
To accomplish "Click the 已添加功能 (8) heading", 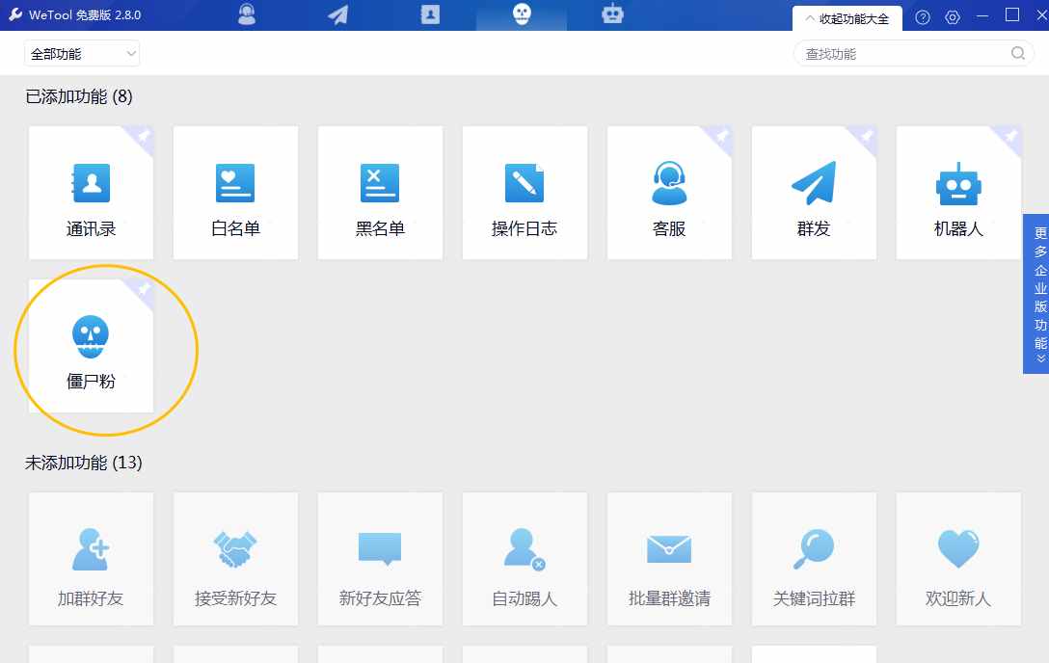I will pos(79,97).
